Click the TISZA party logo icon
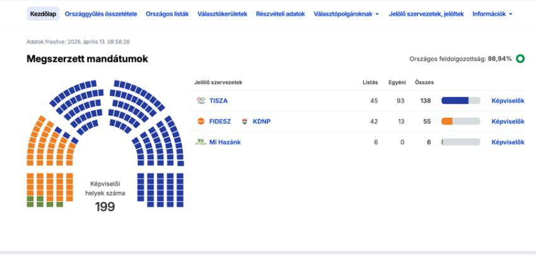Viewport: 536px width, 255px height. click(201, 101)
